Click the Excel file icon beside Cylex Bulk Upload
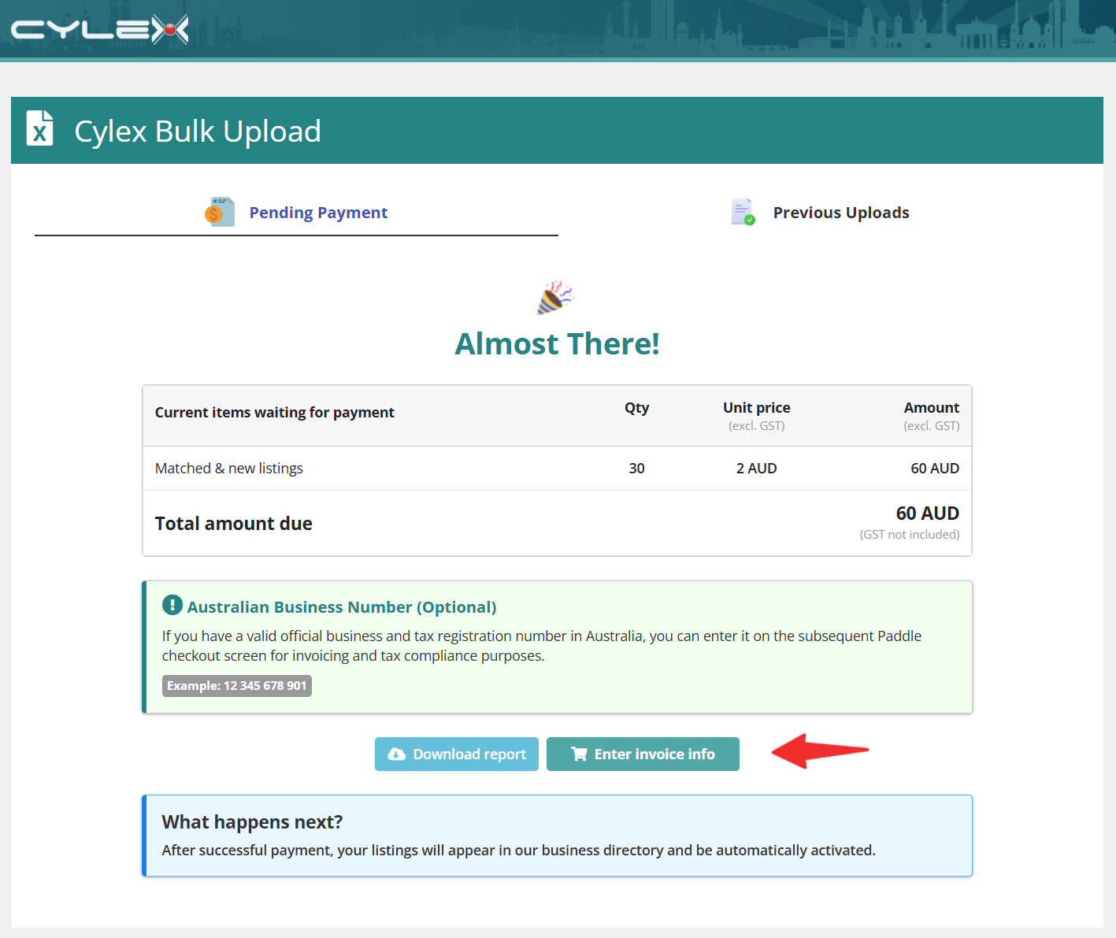The width and height of the screenshot is (1116, 938). (x=39, y=128)
